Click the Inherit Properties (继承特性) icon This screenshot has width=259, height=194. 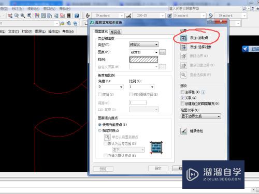[183, 131]
